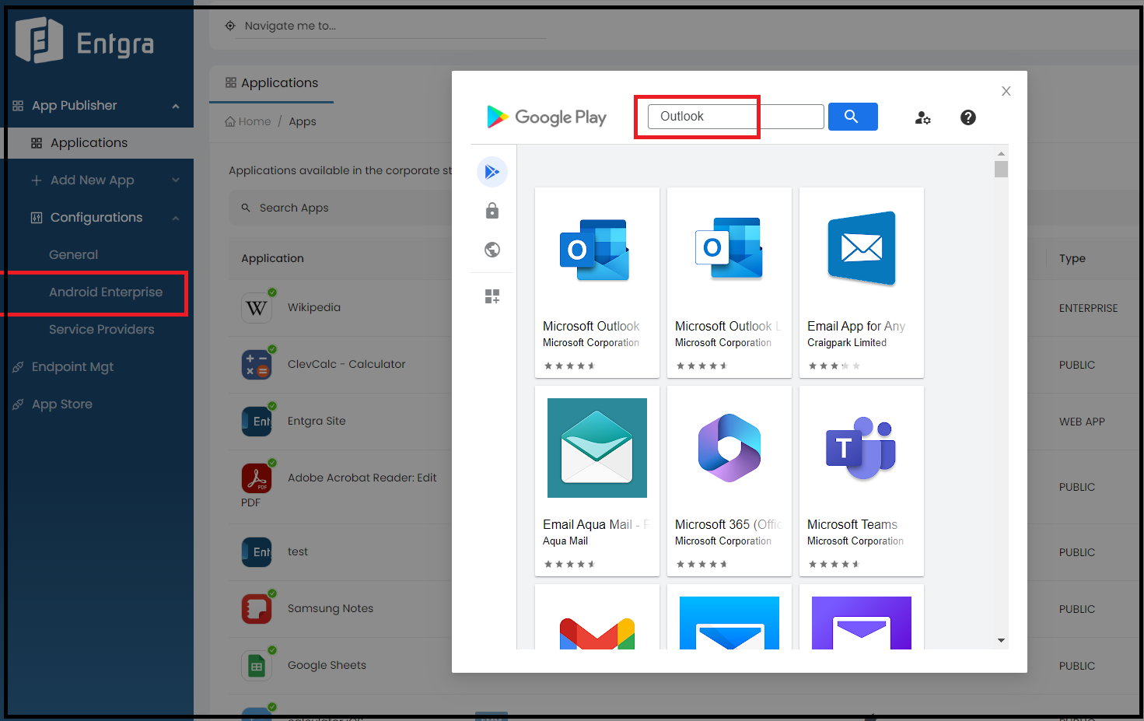Image resolution: width=1144 pixels, height=721 pixels.
Task: Open the Gmail app card
Action: click(x=597, y=617)
